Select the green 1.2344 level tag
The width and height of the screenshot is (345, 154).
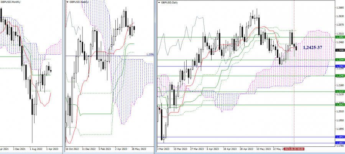point(339,60)
